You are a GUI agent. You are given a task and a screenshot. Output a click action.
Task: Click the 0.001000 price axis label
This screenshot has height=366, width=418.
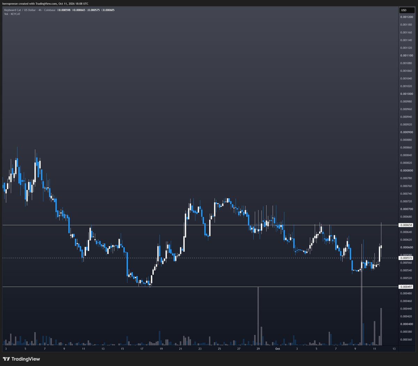[407, 94]
